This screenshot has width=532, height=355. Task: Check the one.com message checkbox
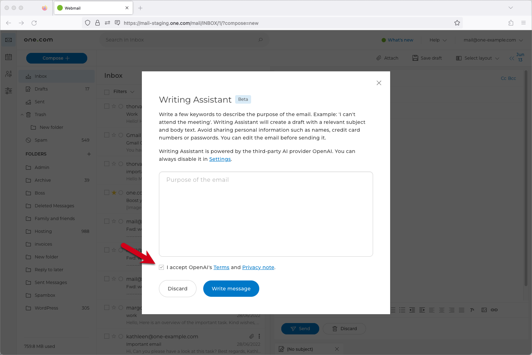[x=107, y=192]
